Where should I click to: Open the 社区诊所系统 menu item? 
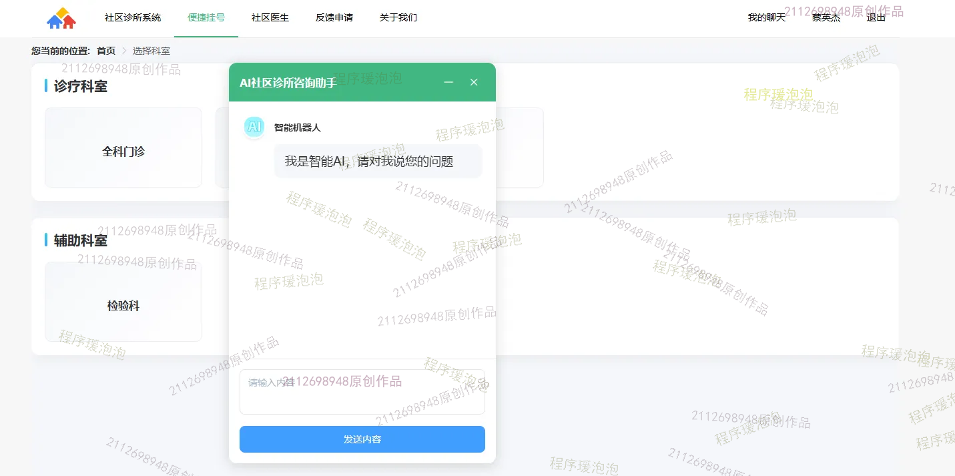[x=133, y=17]
